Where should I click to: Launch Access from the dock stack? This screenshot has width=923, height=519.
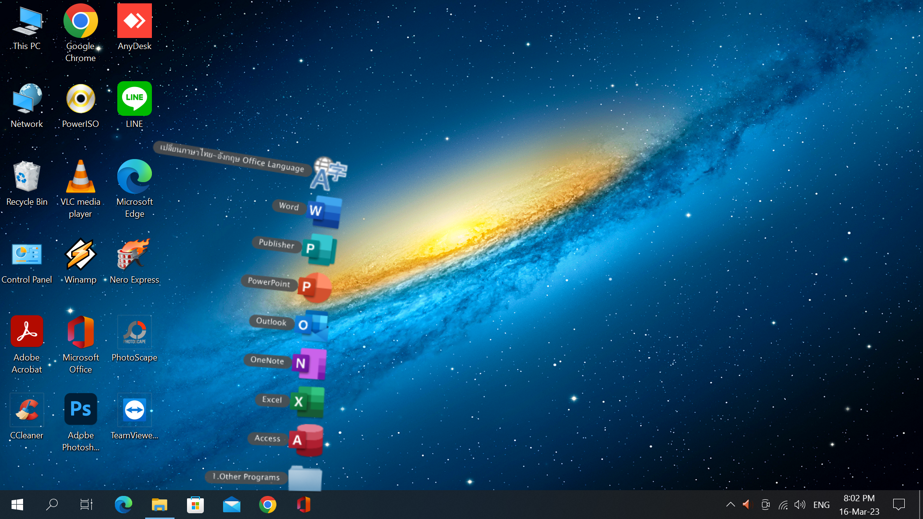[x=306, y=440]
